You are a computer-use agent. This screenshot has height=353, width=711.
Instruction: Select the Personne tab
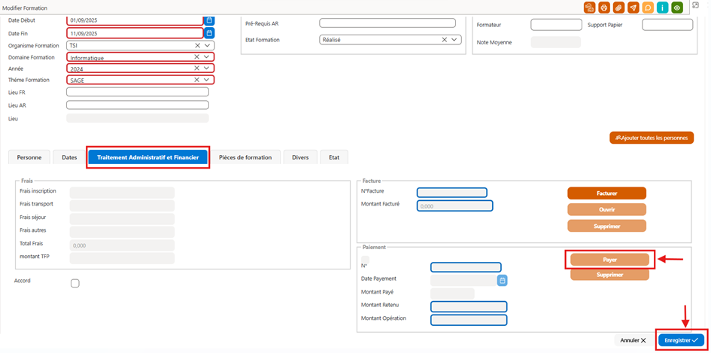pyautogui.click(x=29, y=157)
